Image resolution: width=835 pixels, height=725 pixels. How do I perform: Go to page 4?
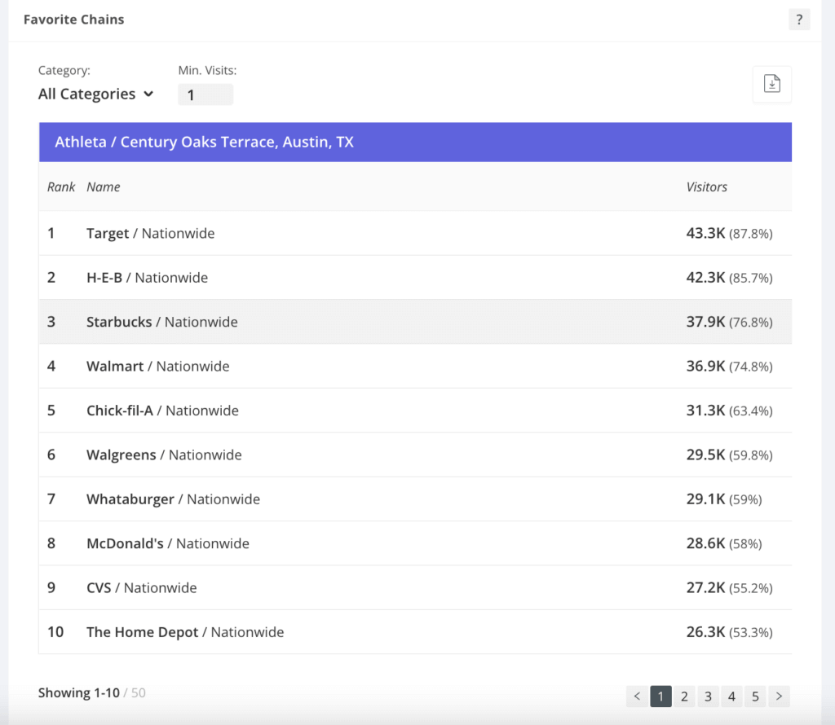(731, 696)
